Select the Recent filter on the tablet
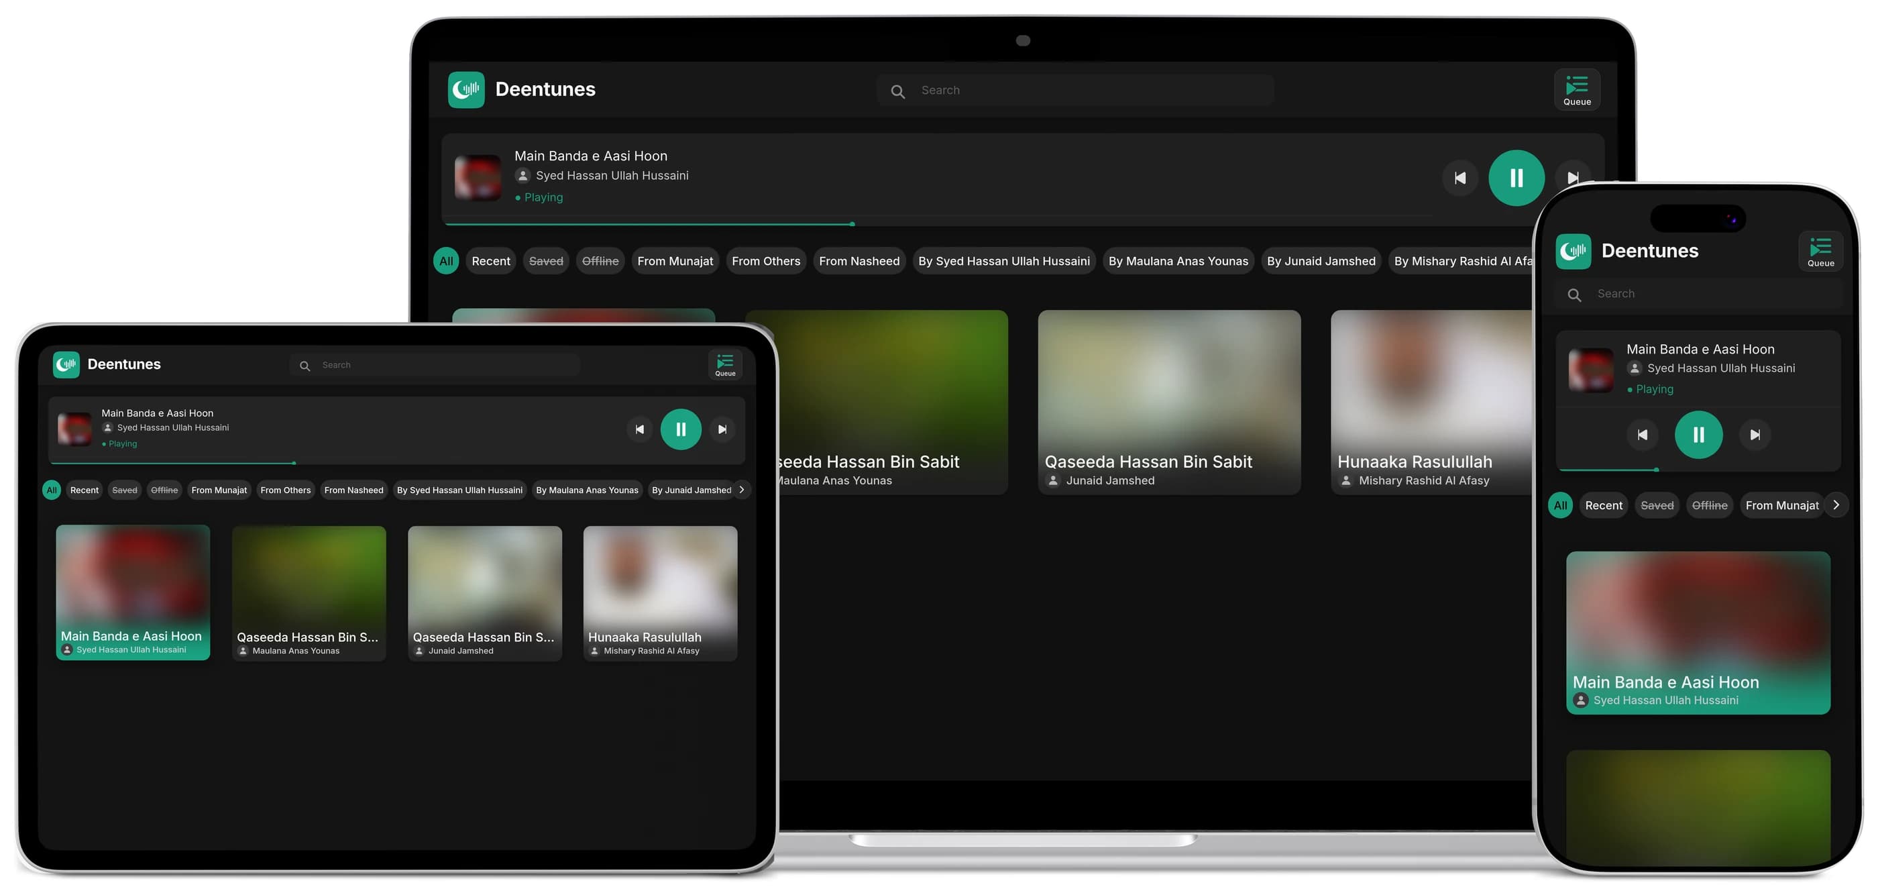1878x895 pixels. tap(84, 490)
